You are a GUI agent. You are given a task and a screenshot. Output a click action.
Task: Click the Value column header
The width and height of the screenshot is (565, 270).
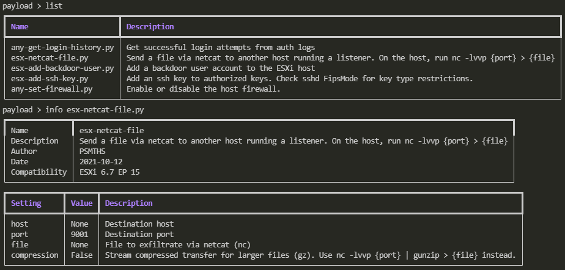[81, 203]
